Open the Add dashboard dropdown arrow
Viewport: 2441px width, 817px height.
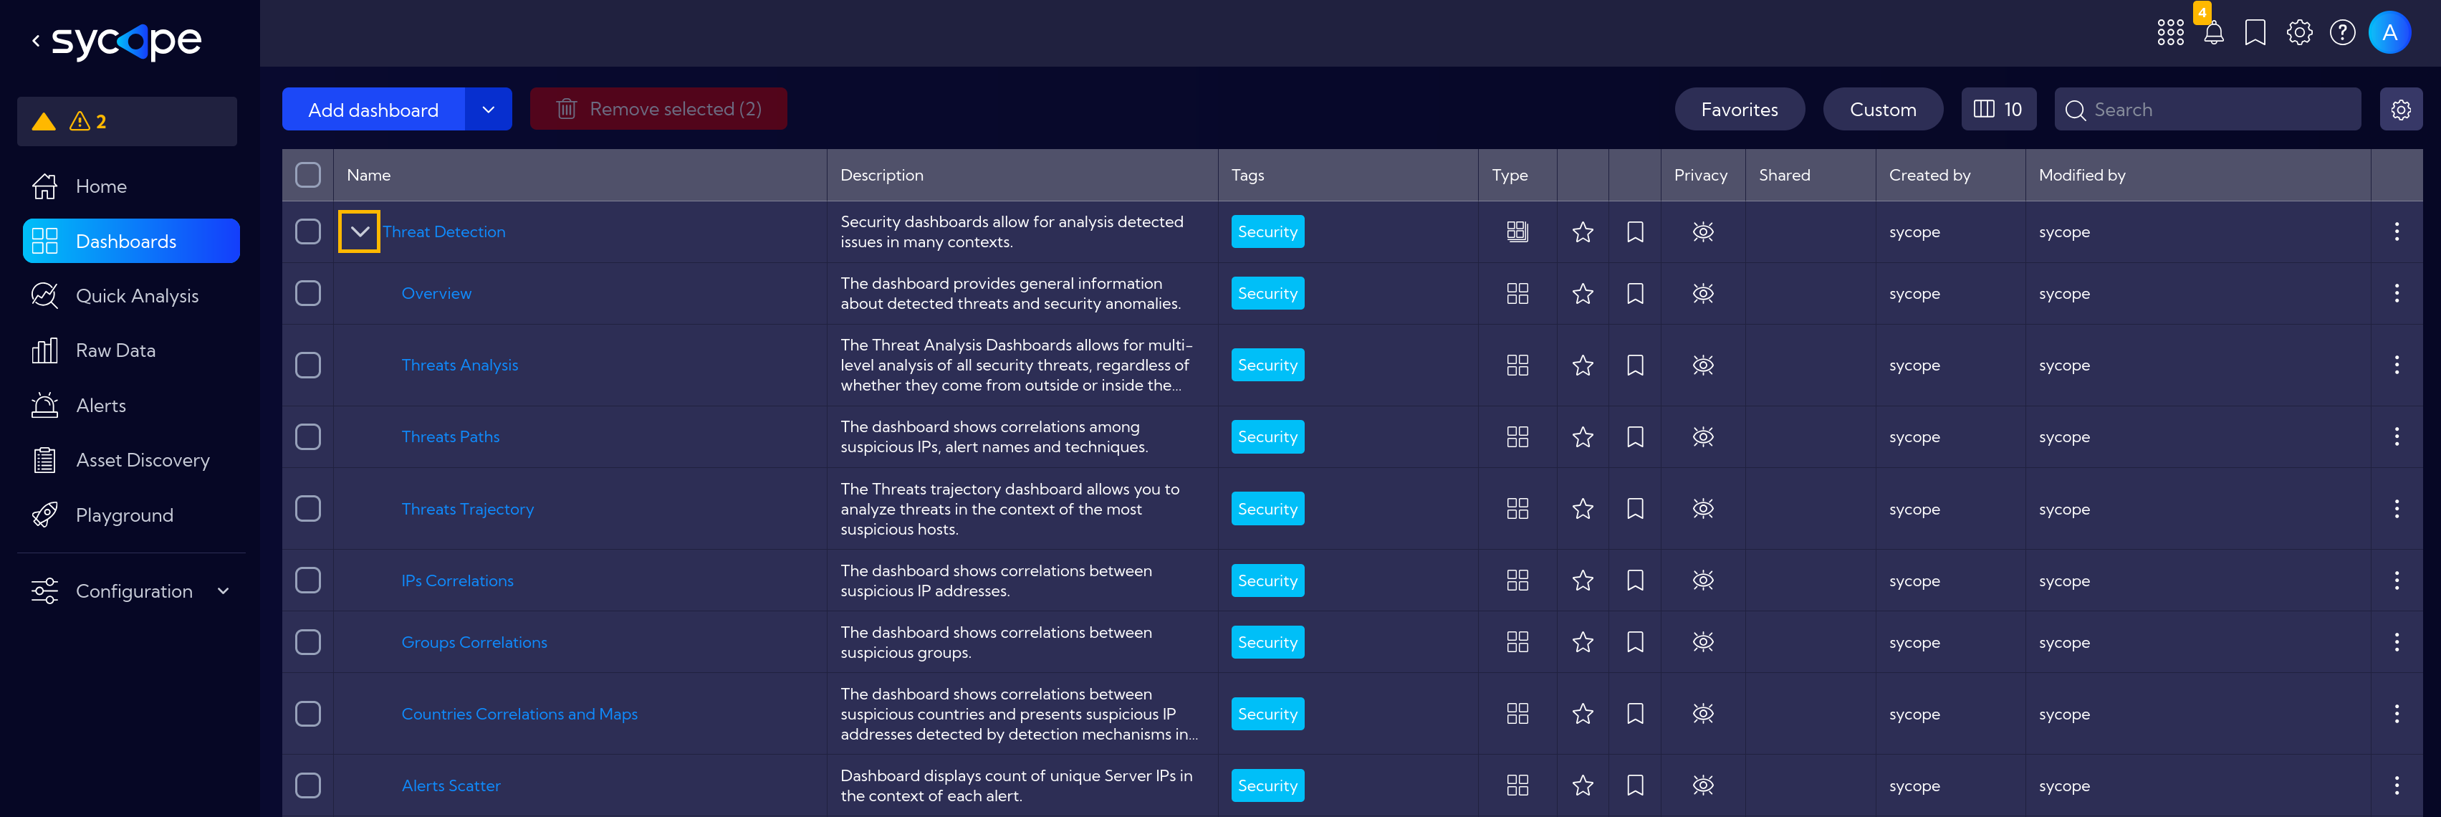488,110
